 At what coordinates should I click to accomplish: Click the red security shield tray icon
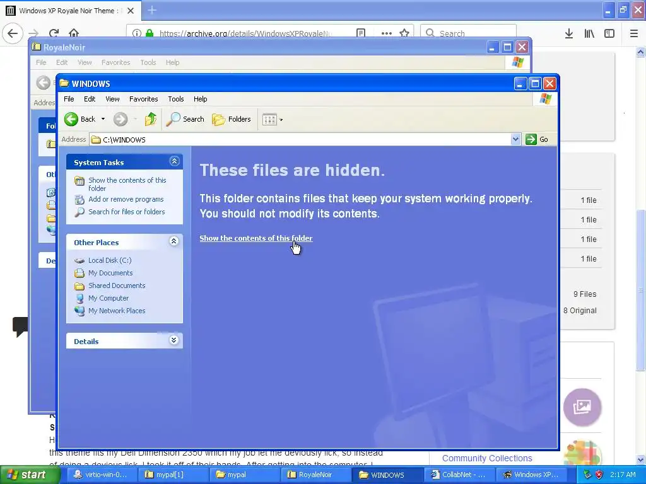pyautogui.click(x=599, y=475)
